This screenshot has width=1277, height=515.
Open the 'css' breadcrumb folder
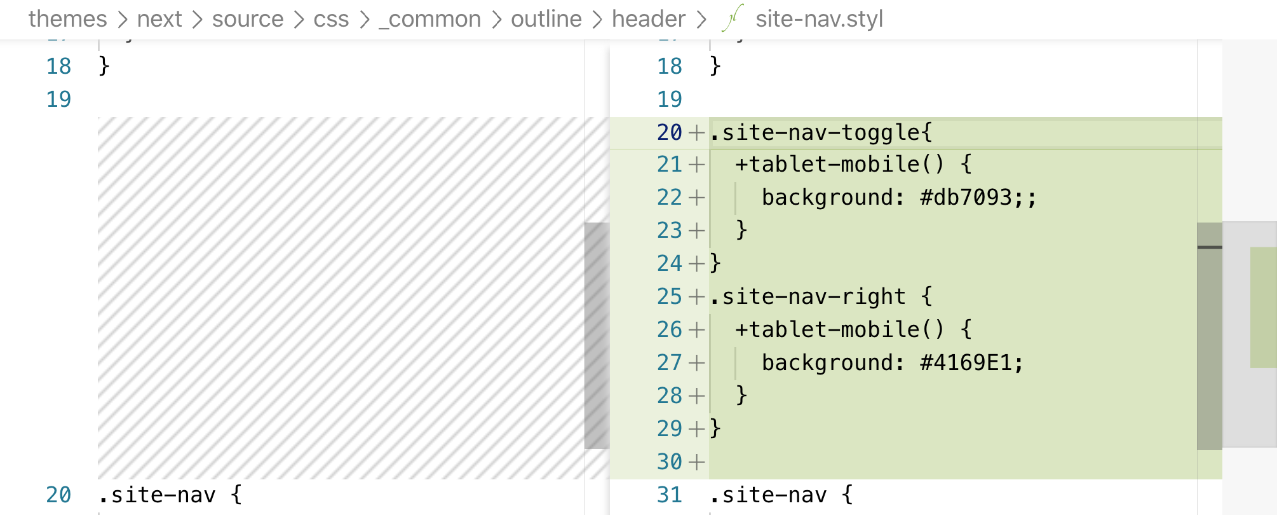click(331, 19)
